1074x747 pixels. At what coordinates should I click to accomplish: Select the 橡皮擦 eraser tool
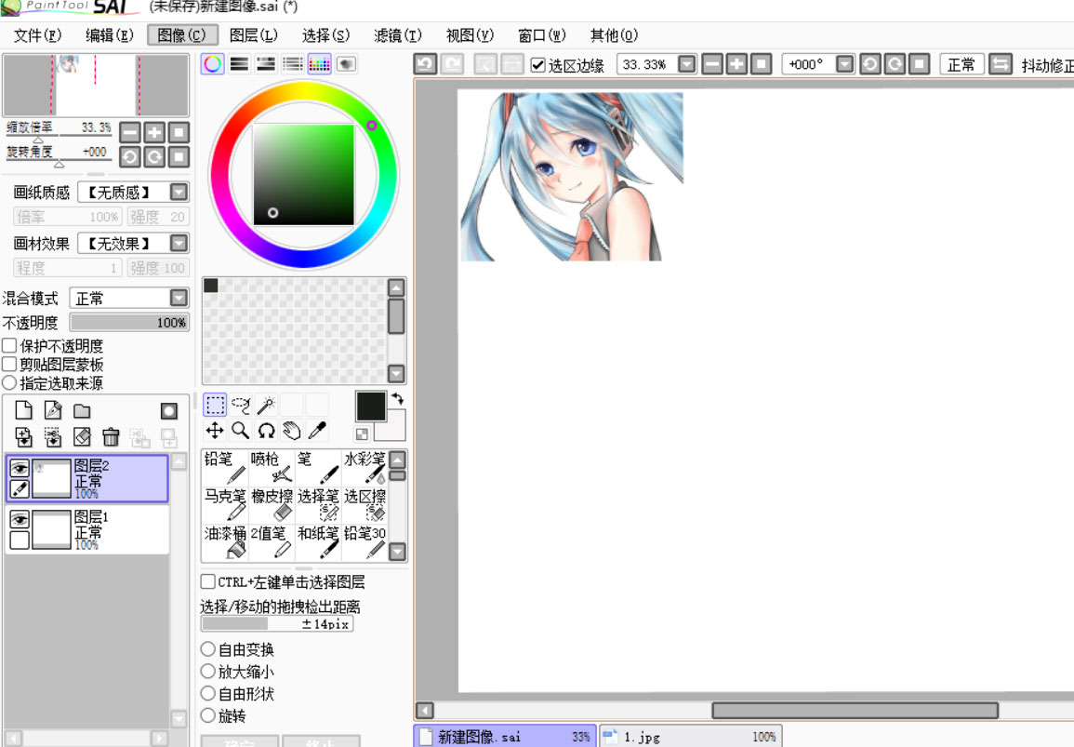[272, 504]
